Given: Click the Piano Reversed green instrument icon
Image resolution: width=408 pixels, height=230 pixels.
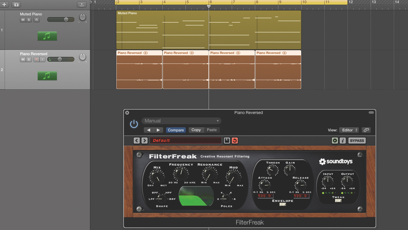Looking at the screenshot, I should 47,76.
